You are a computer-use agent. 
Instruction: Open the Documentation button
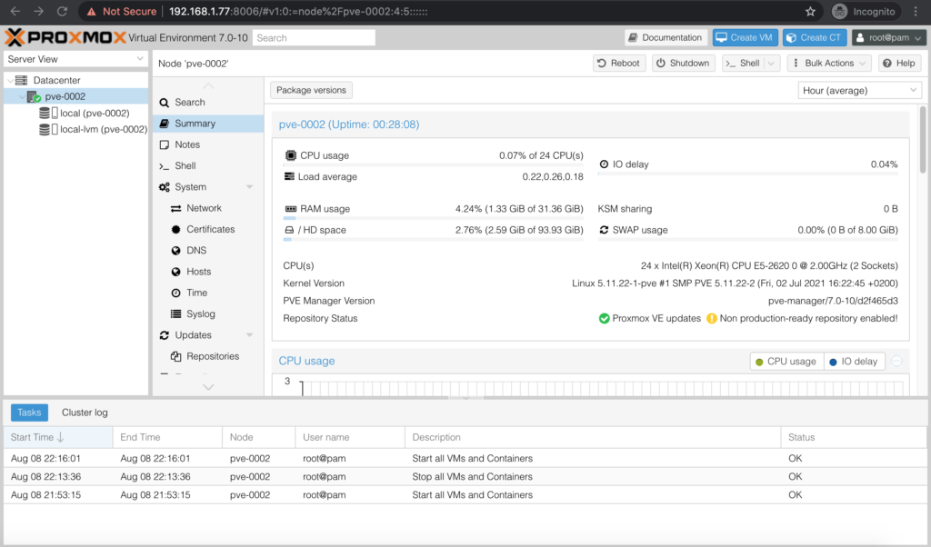click(666, 37)
